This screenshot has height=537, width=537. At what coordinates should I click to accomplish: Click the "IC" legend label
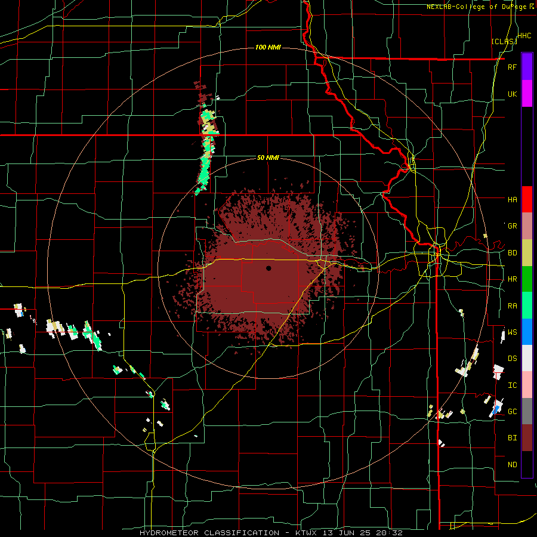[512, 385]
